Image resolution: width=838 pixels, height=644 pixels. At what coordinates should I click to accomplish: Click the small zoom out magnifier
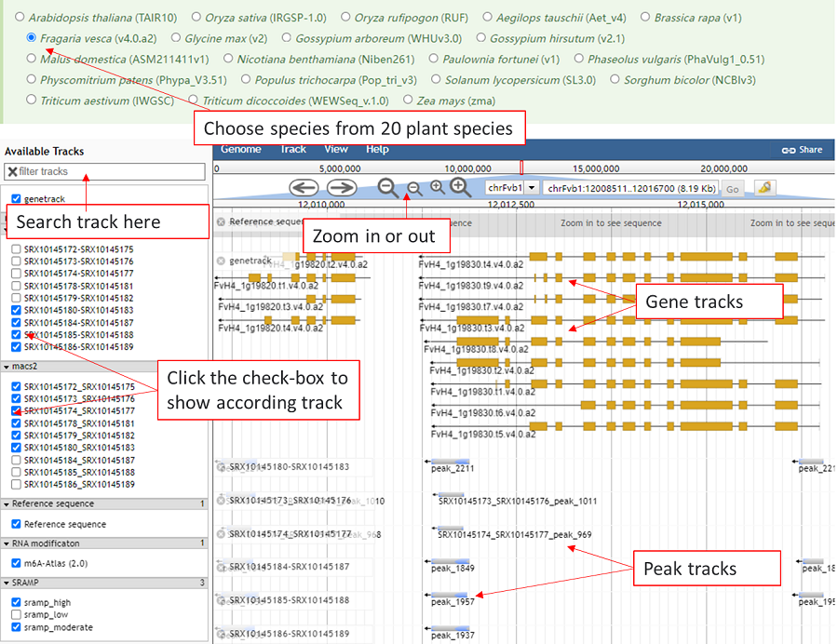tap(414, 188)
